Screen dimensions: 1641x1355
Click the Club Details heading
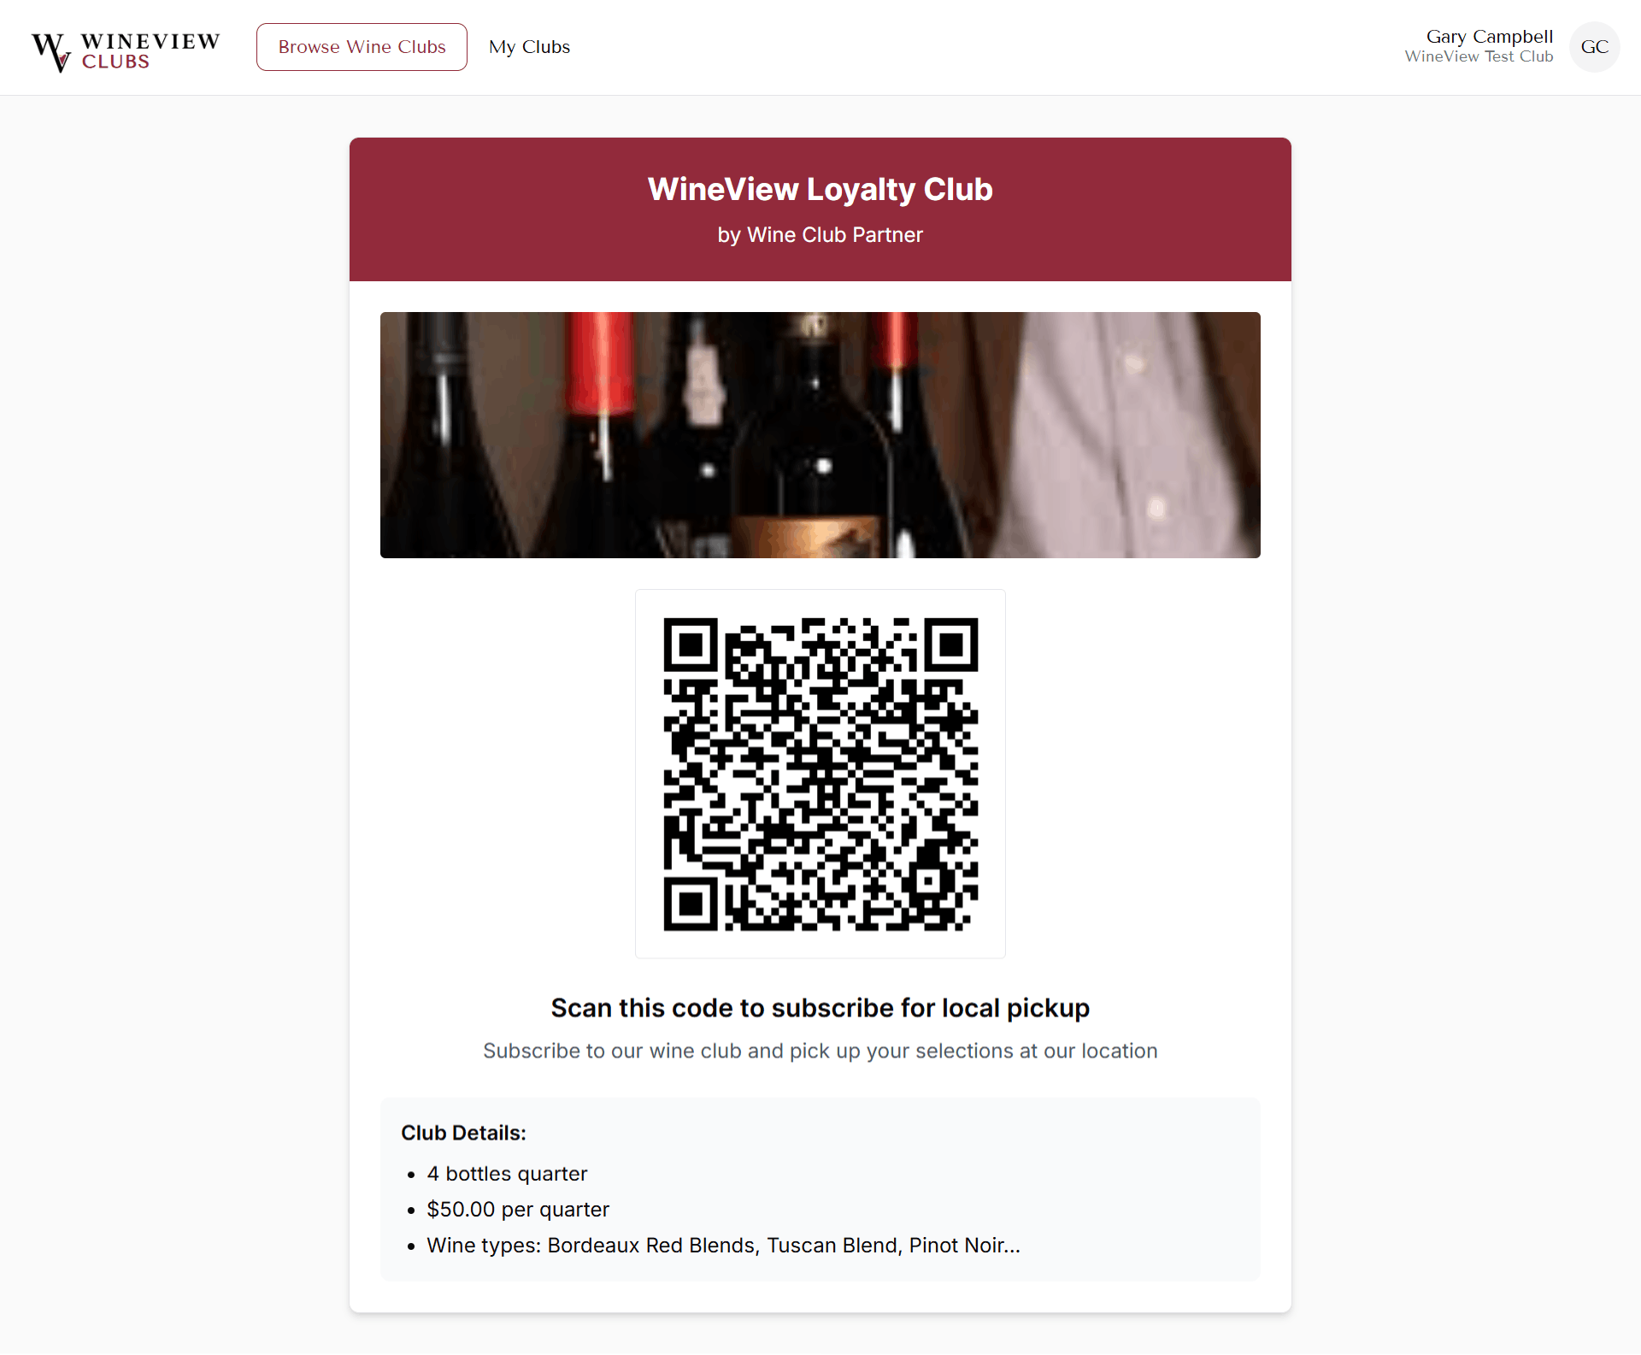pos(463,1133)
